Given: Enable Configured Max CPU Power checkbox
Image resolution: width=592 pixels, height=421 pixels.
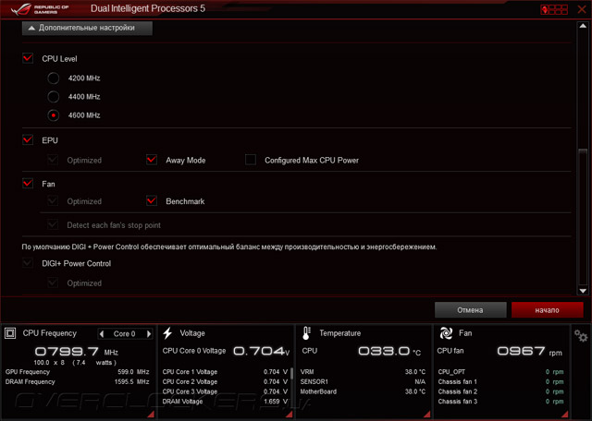Looking at the screenshot, I should tap(251, 160).
